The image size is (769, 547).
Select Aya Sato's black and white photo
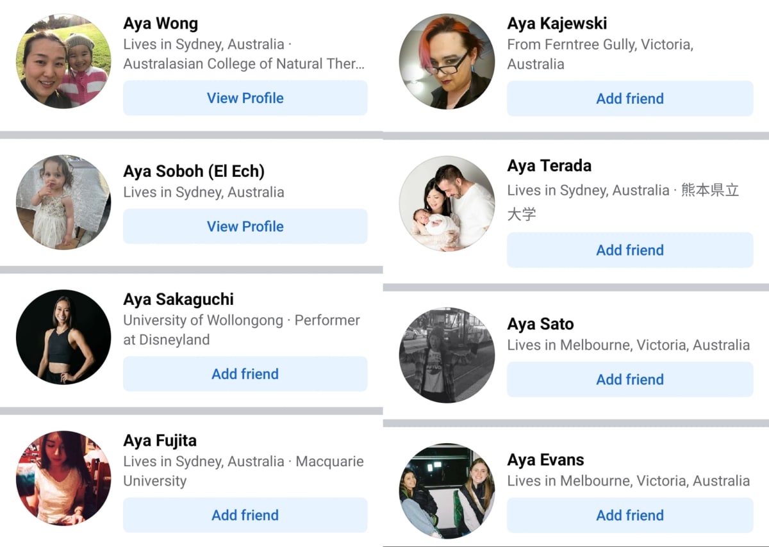[447, 355]
